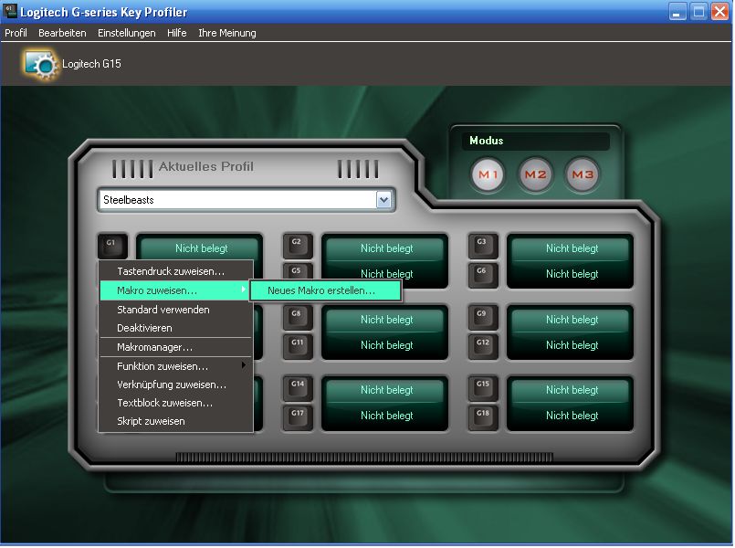This screenshot has width=735, height=548.
Task: Open the Hilfe menu
Action: click(176, 33)
